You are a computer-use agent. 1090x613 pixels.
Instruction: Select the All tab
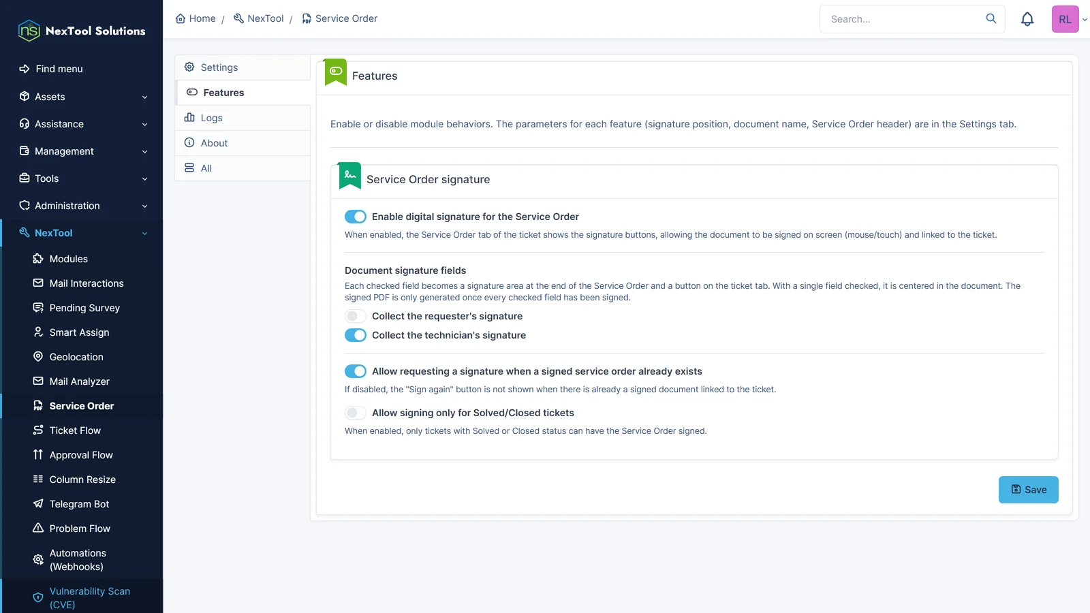pos(243,168)
